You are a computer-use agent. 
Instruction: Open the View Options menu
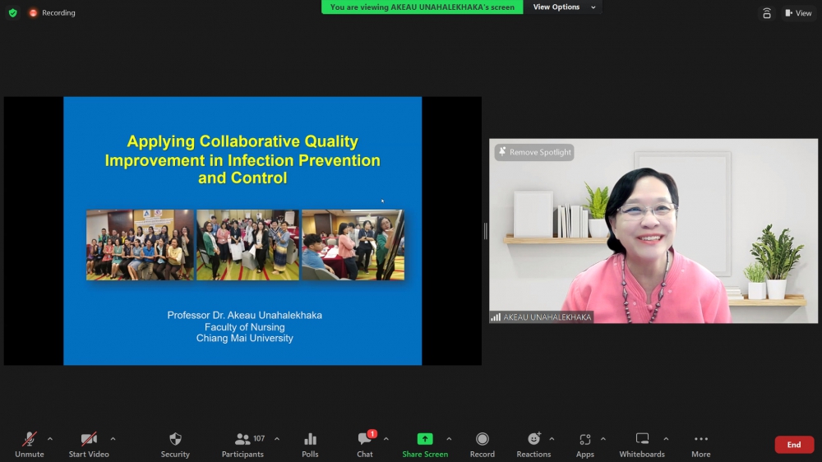564,7
